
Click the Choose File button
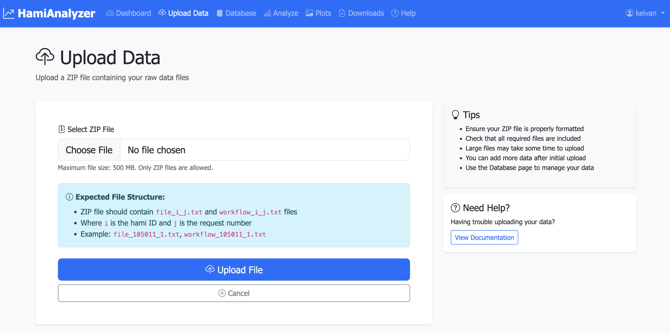point(89,150)
